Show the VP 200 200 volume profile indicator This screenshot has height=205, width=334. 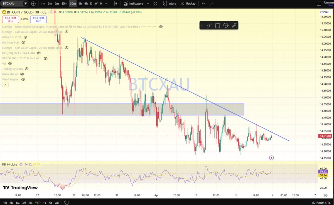(46, 58)
